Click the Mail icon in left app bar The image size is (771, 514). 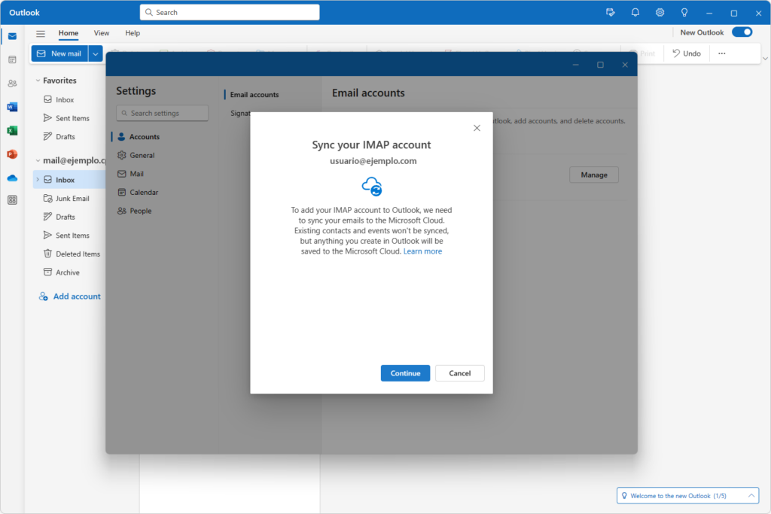12,36
